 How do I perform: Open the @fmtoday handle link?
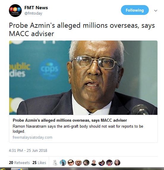tap(33, 13)
